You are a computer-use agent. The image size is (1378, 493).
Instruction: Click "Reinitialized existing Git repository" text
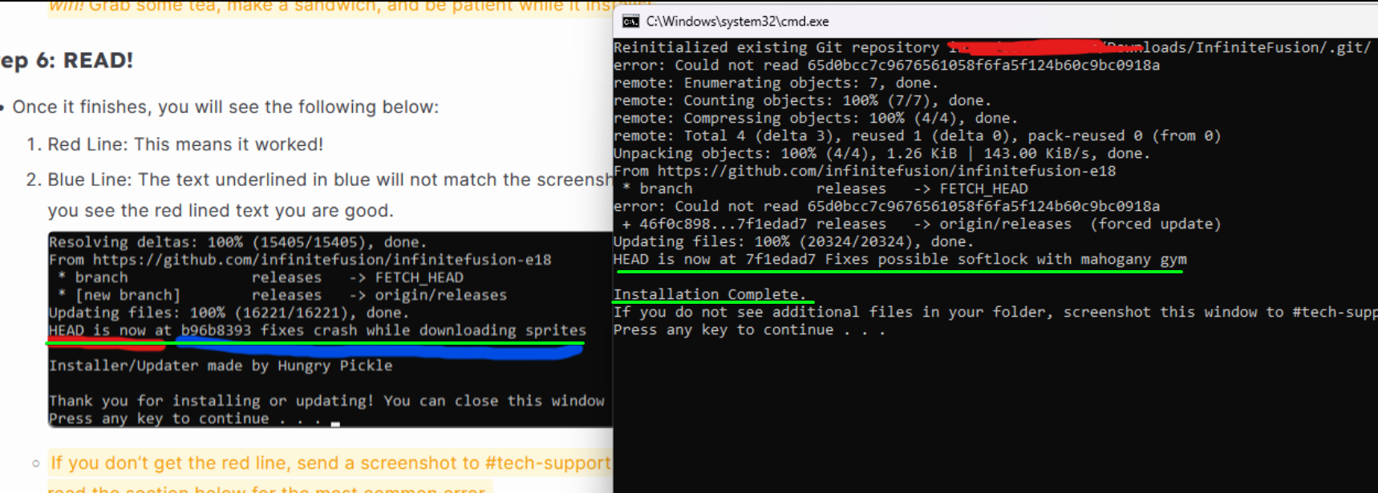(776, 47)
